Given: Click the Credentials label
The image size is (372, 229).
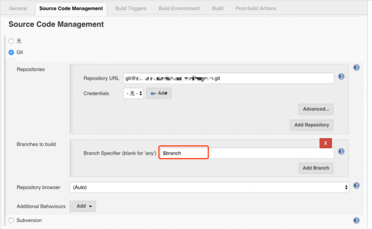Looking at the screenshot, I should [x=96, y=93].
